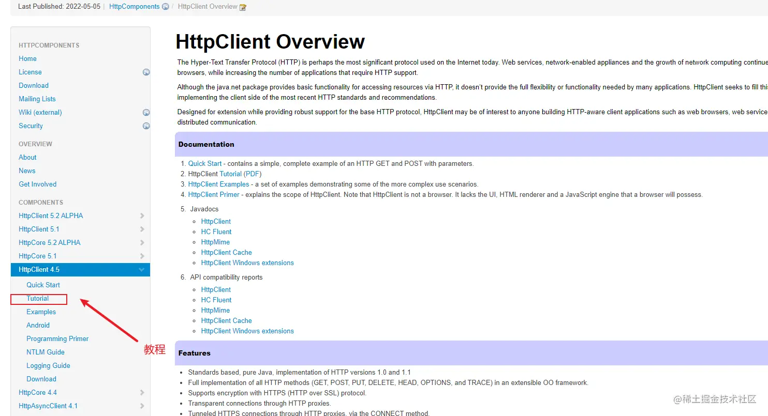
Task: Click the Features section header
Action: point(471,353)
